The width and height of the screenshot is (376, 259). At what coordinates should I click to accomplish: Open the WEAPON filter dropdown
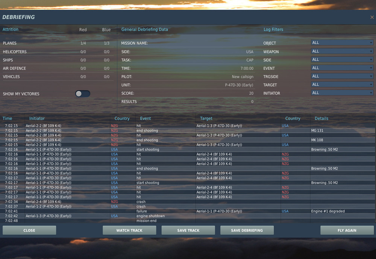(x=342, y=51)
